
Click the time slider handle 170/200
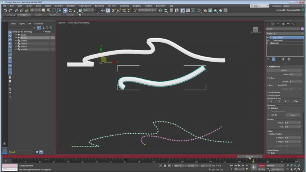point(250,156)
